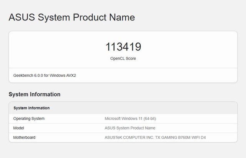246x158 pixels.
Task: Click the word Geekbench in the version line
Action: pos(23,75)
